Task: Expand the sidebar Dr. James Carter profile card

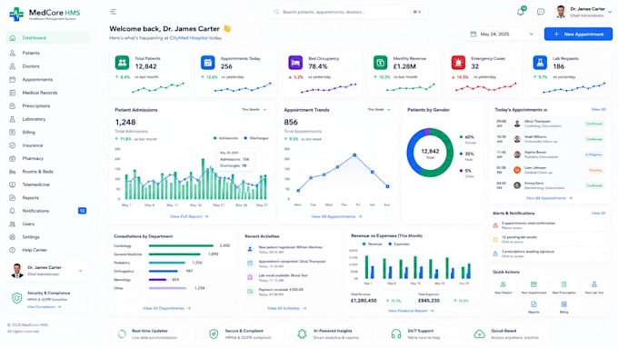Action: 47,271
